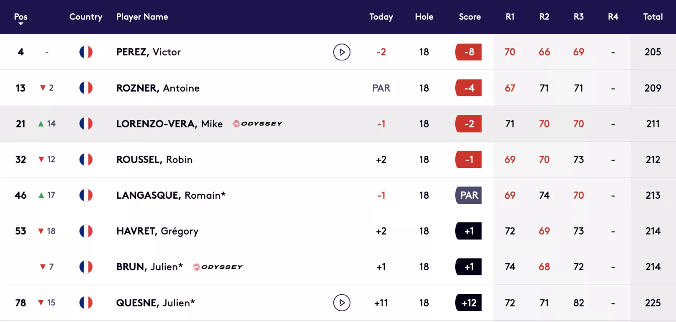Click the R1 column header

click(510, 17)
